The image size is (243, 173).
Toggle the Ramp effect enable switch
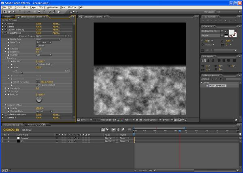pos(6,24)
